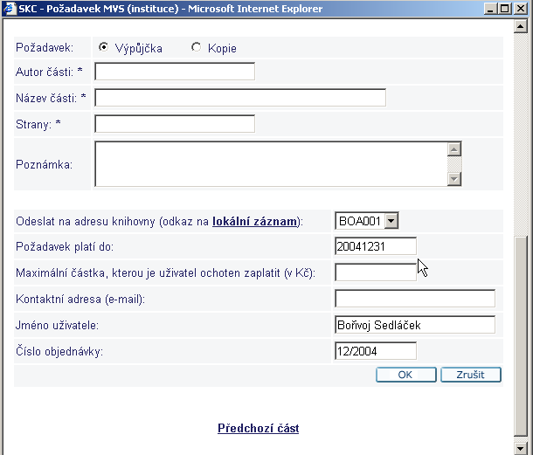
Task: Click the page scrollbar up arrow
Action: pos(521,26)
